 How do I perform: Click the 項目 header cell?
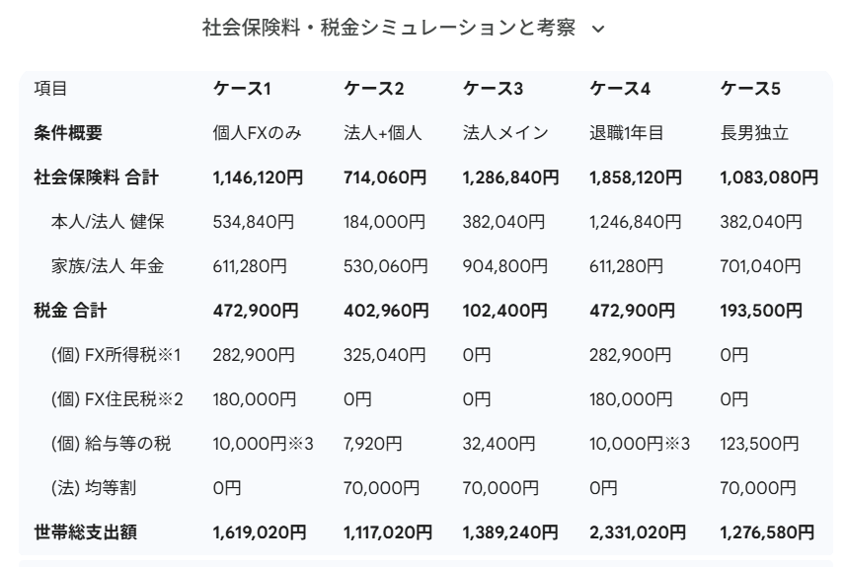tap(51, 89)
